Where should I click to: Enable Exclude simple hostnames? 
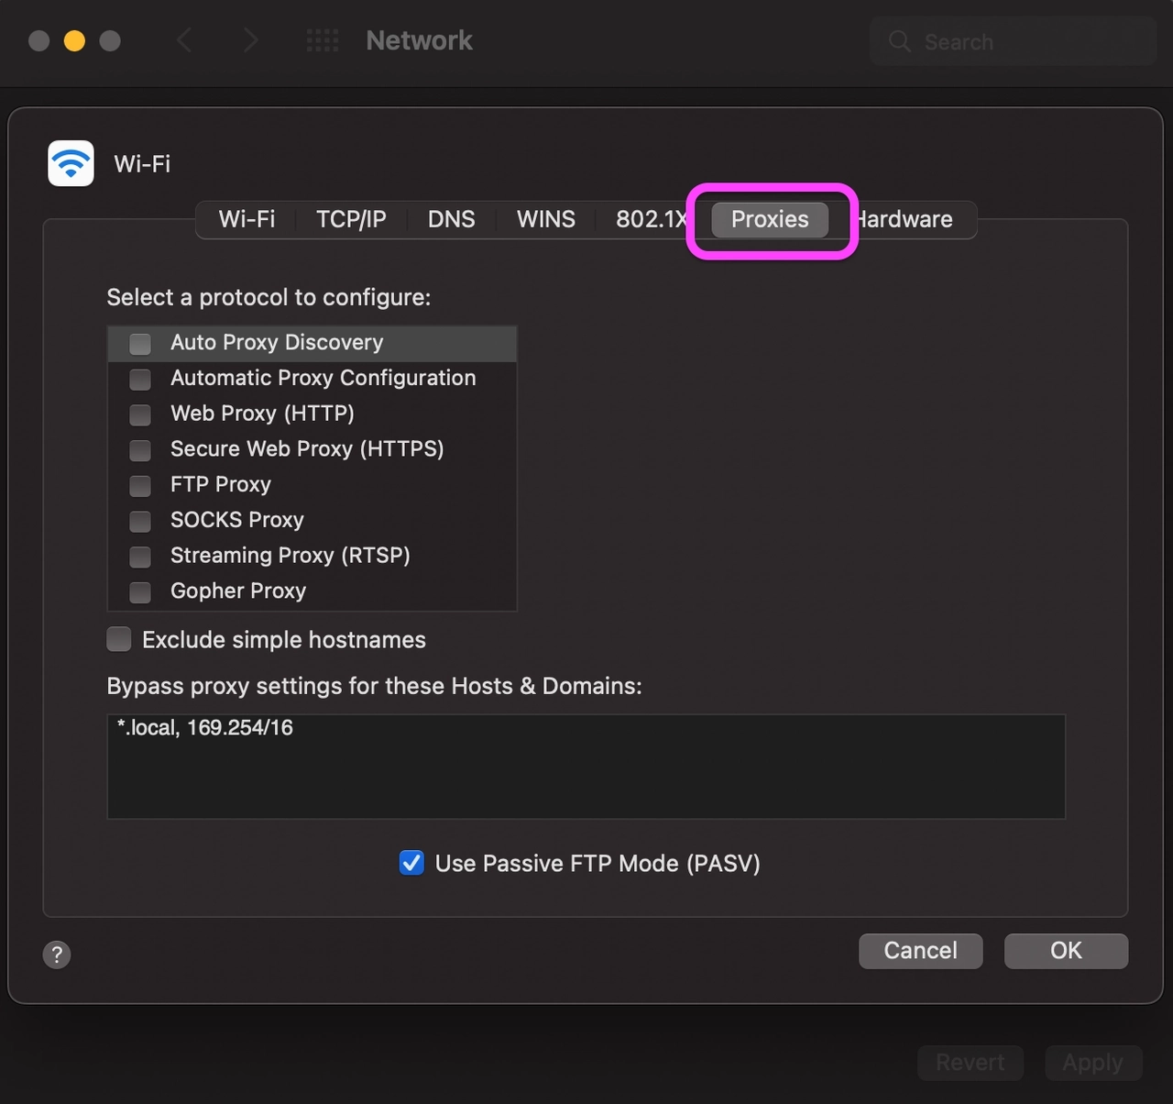[x=118, y=639]
